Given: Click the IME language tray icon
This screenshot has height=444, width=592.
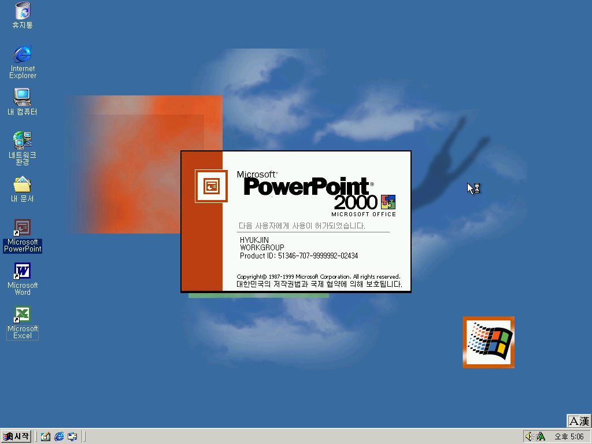Looking at the screenshot, I should tap(541, 436).
